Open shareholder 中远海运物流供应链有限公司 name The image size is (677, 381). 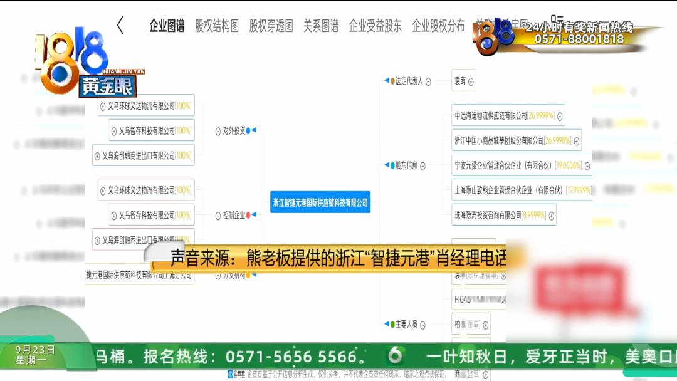coord(490,116)
